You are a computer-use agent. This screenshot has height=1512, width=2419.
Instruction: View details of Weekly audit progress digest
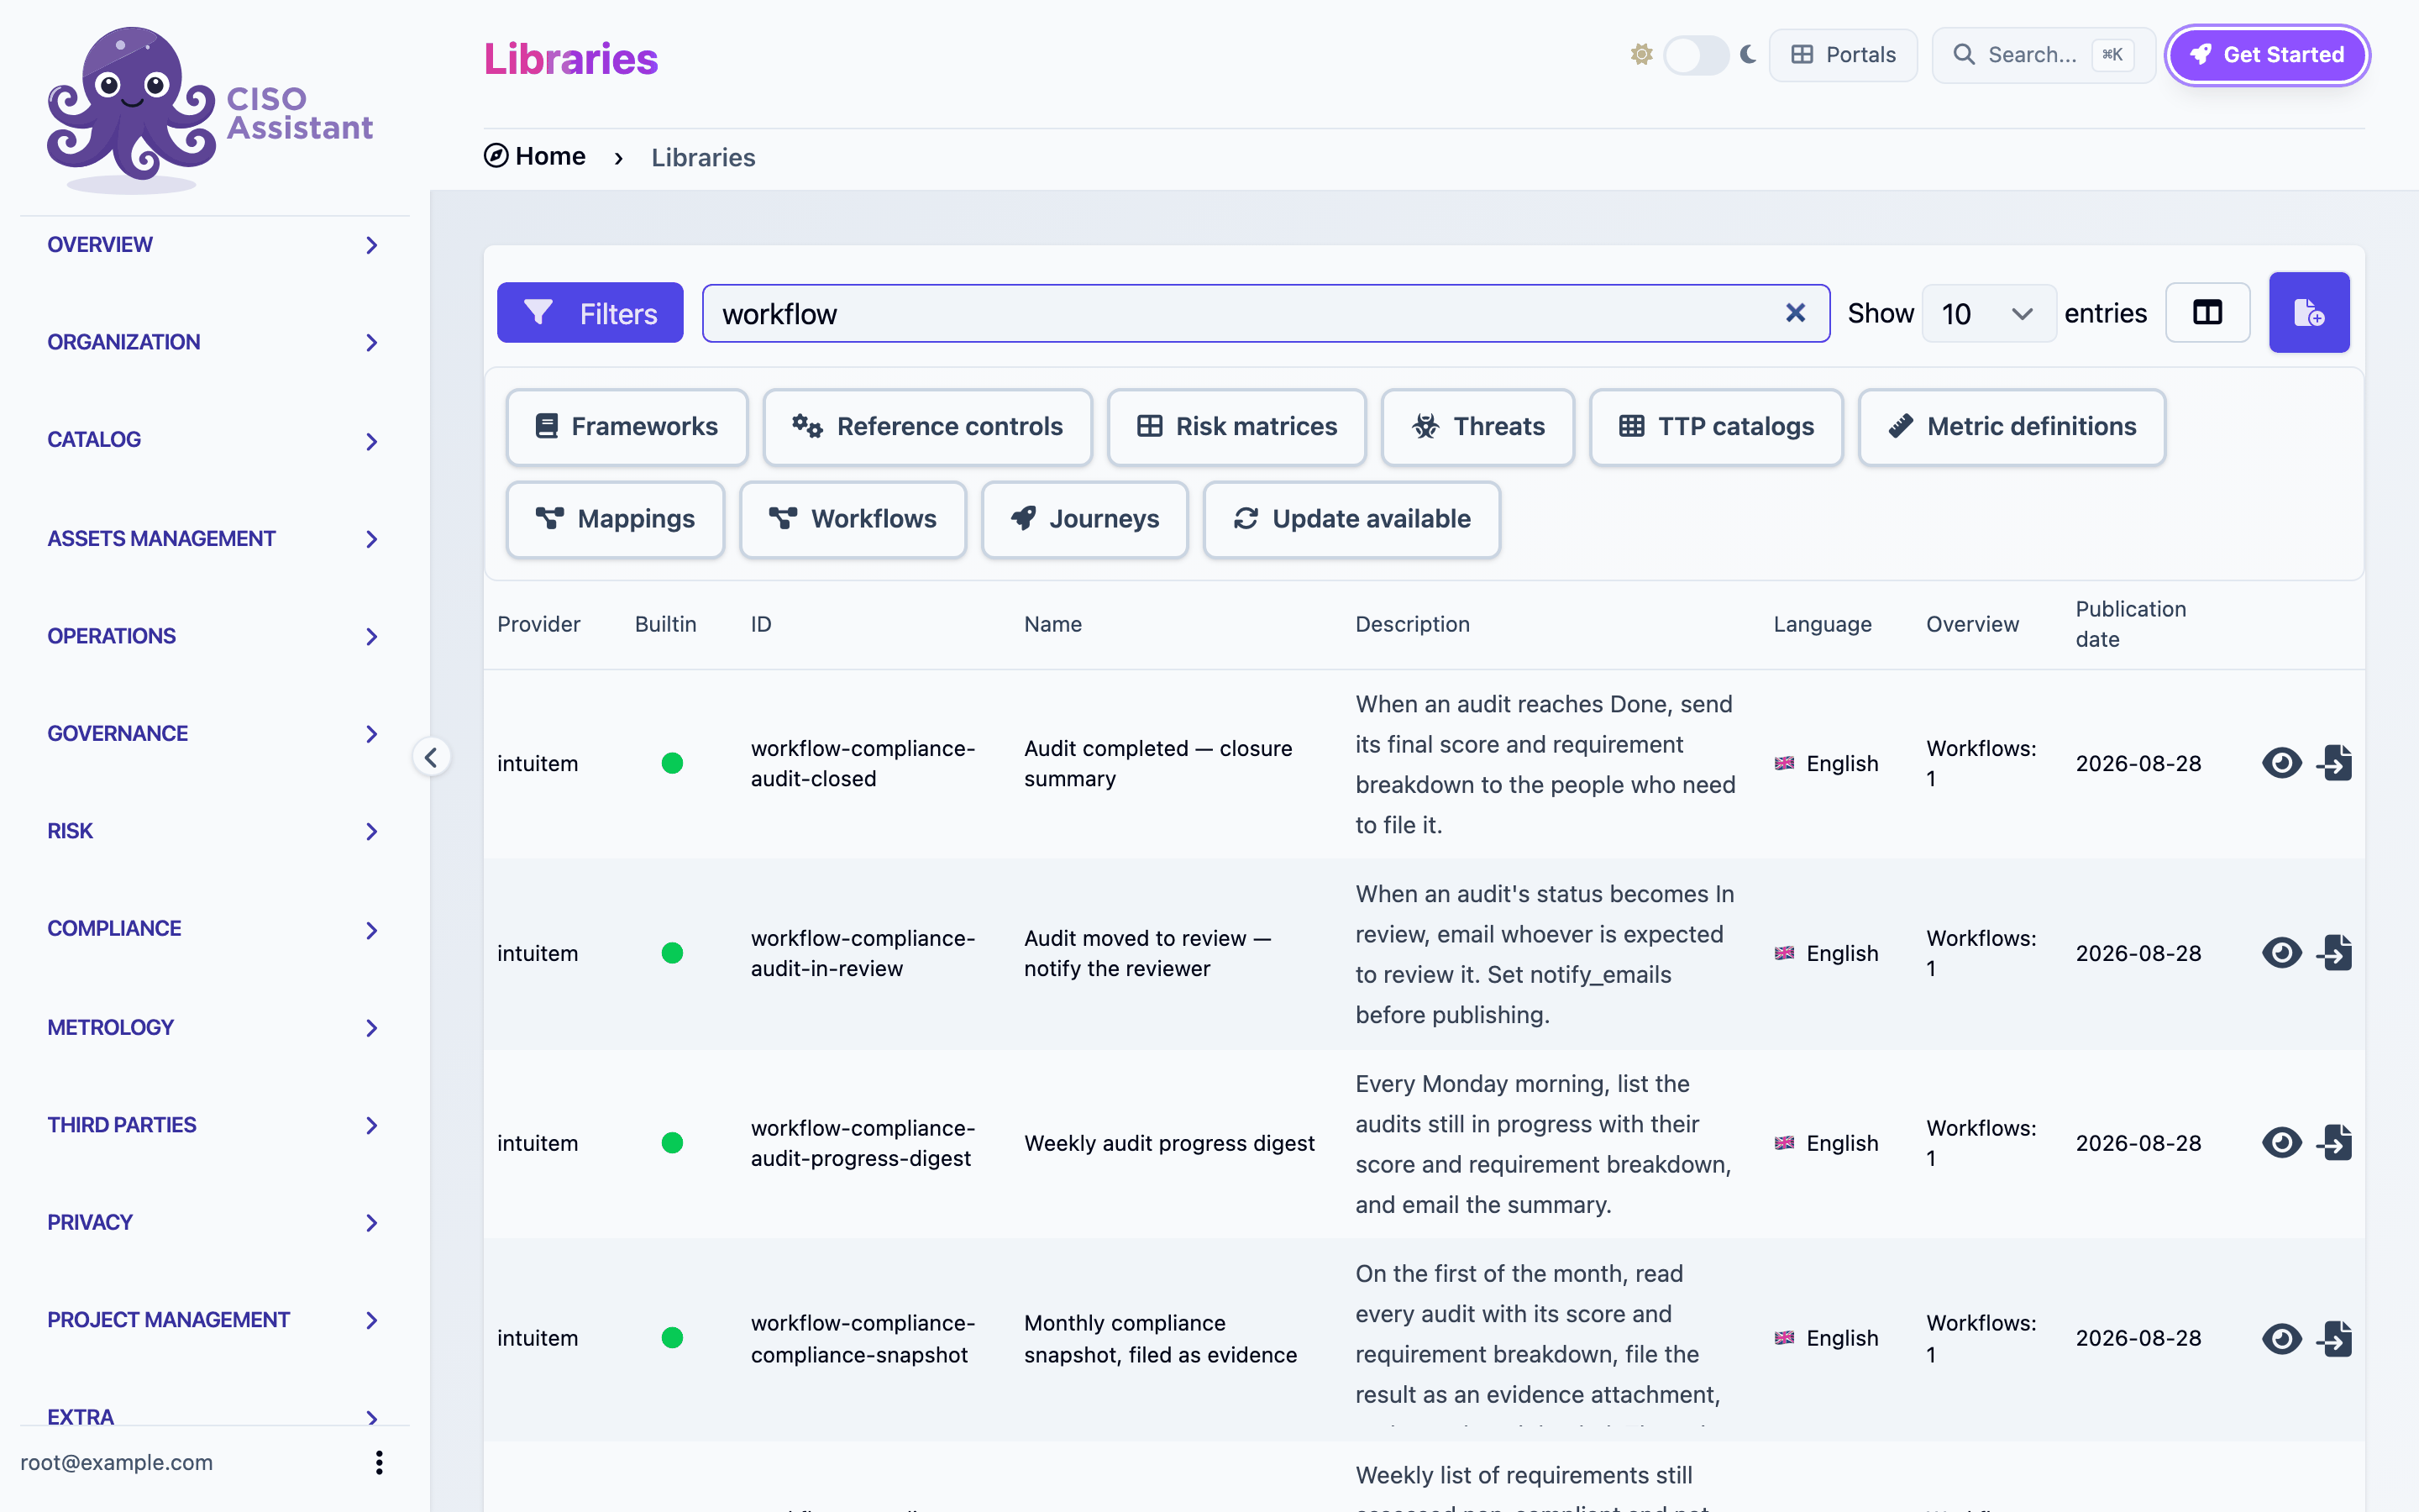[x=2281, y=1143]
